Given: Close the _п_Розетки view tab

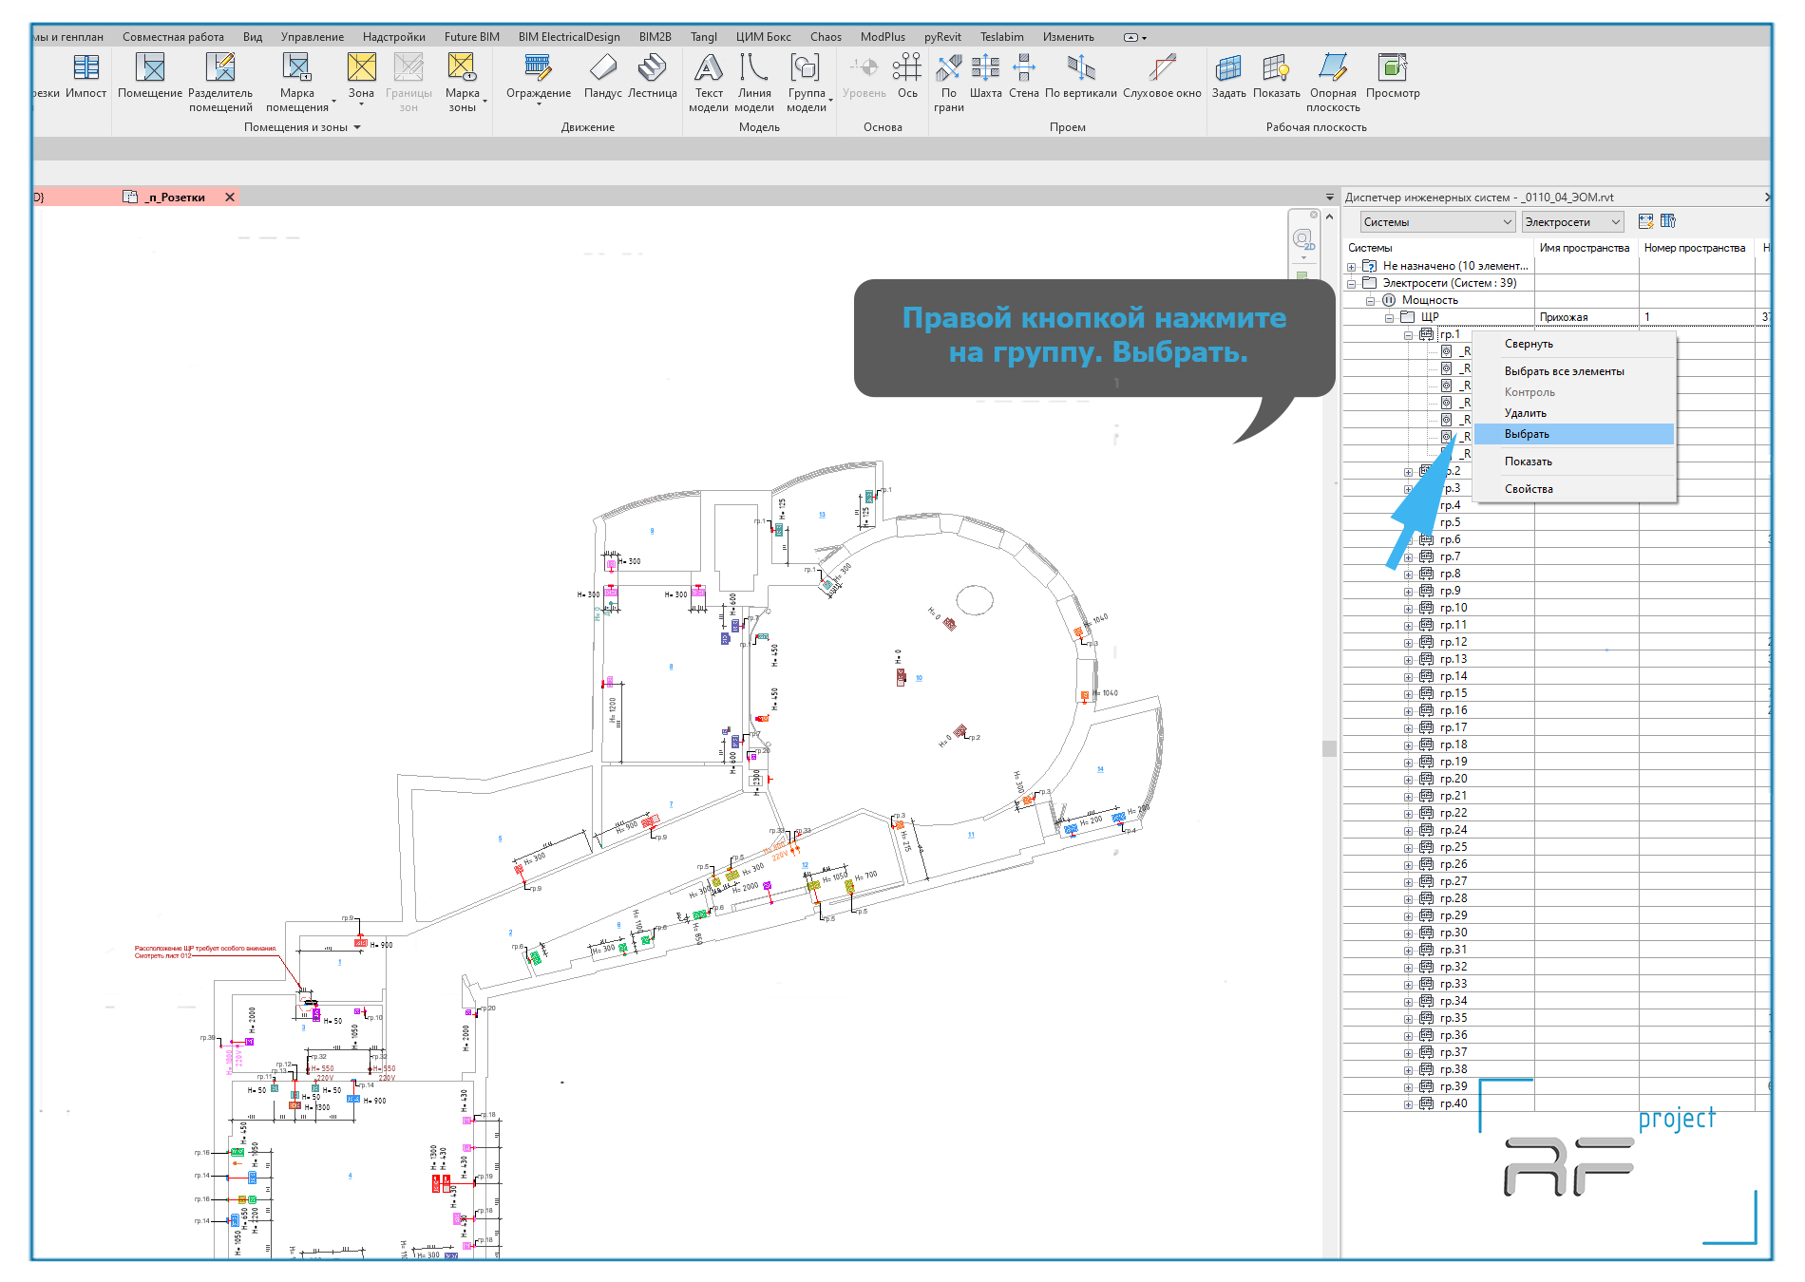Looking at the screenshot, I should point(229,198).
